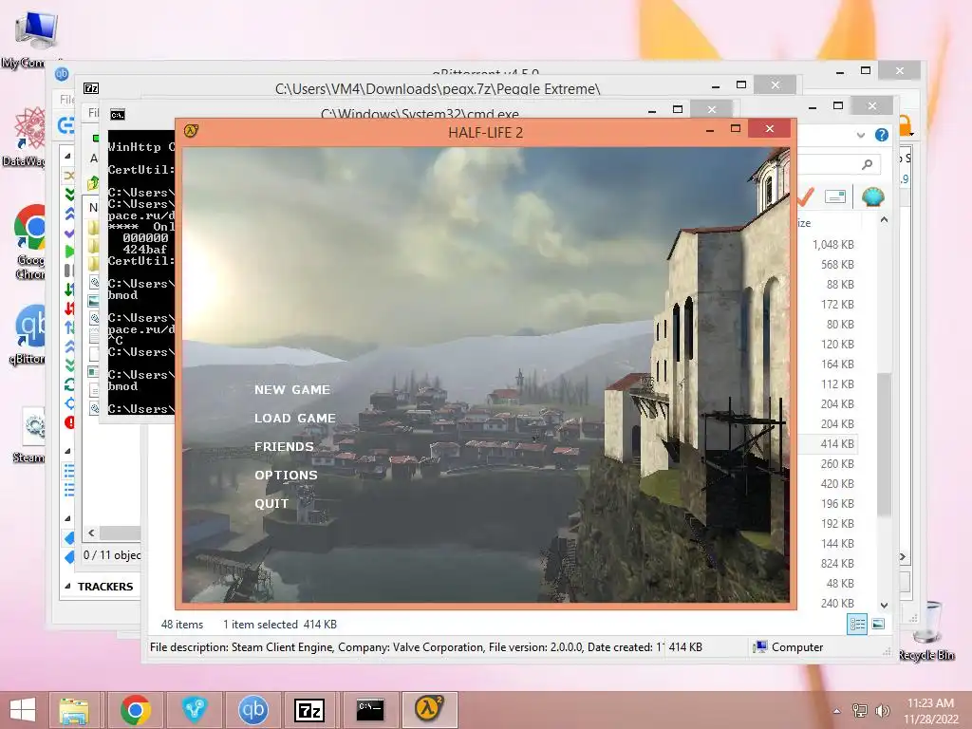Viewport: 972px width, 729px height.
Task: Click the lambda icon in Half-Life 2 title bar
Action: tap(191, 131)
